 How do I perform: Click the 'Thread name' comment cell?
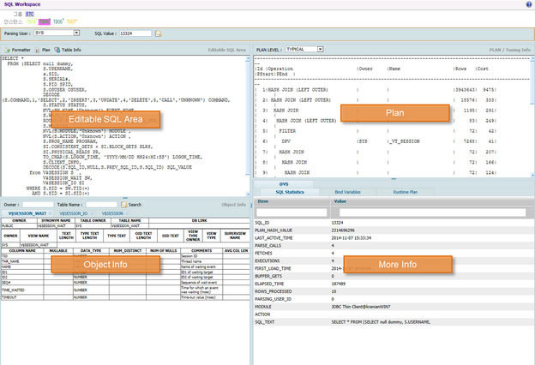pyautogui.click(x=201, y=261)
